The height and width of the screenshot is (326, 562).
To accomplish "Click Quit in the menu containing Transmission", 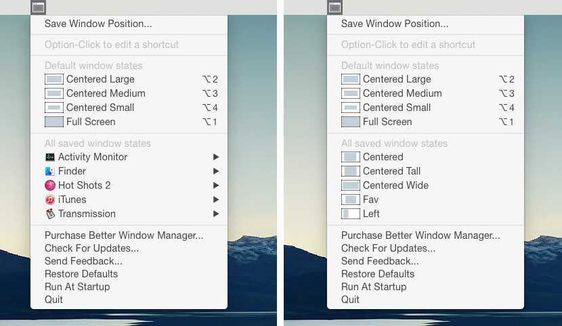I will pyautogui.click(x=53, y=300).
